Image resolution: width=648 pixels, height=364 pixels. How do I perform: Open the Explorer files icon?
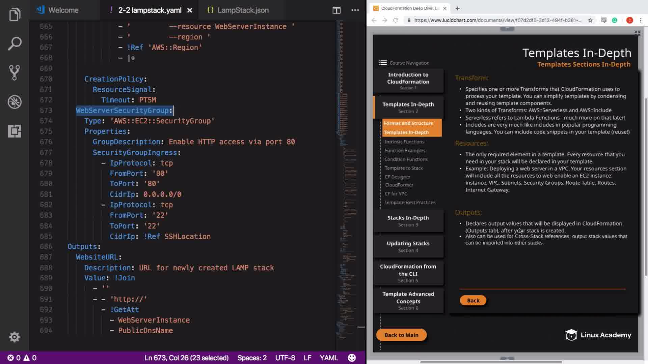tap(15, 14)
